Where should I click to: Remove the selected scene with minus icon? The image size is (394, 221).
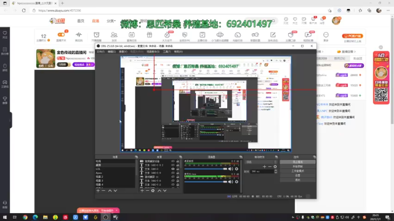point(103,191)
